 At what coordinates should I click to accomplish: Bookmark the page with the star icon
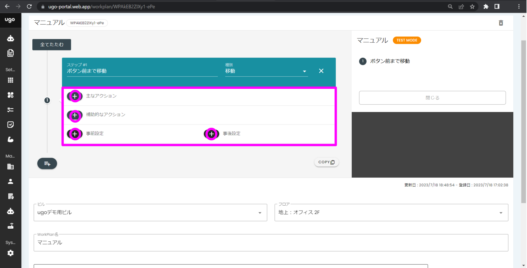tap(472, 6)
